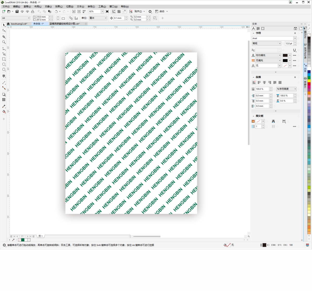Viewport: 312px width, 291px height.
Task: Select the Zoom magnifier tool
Action: 4,42
